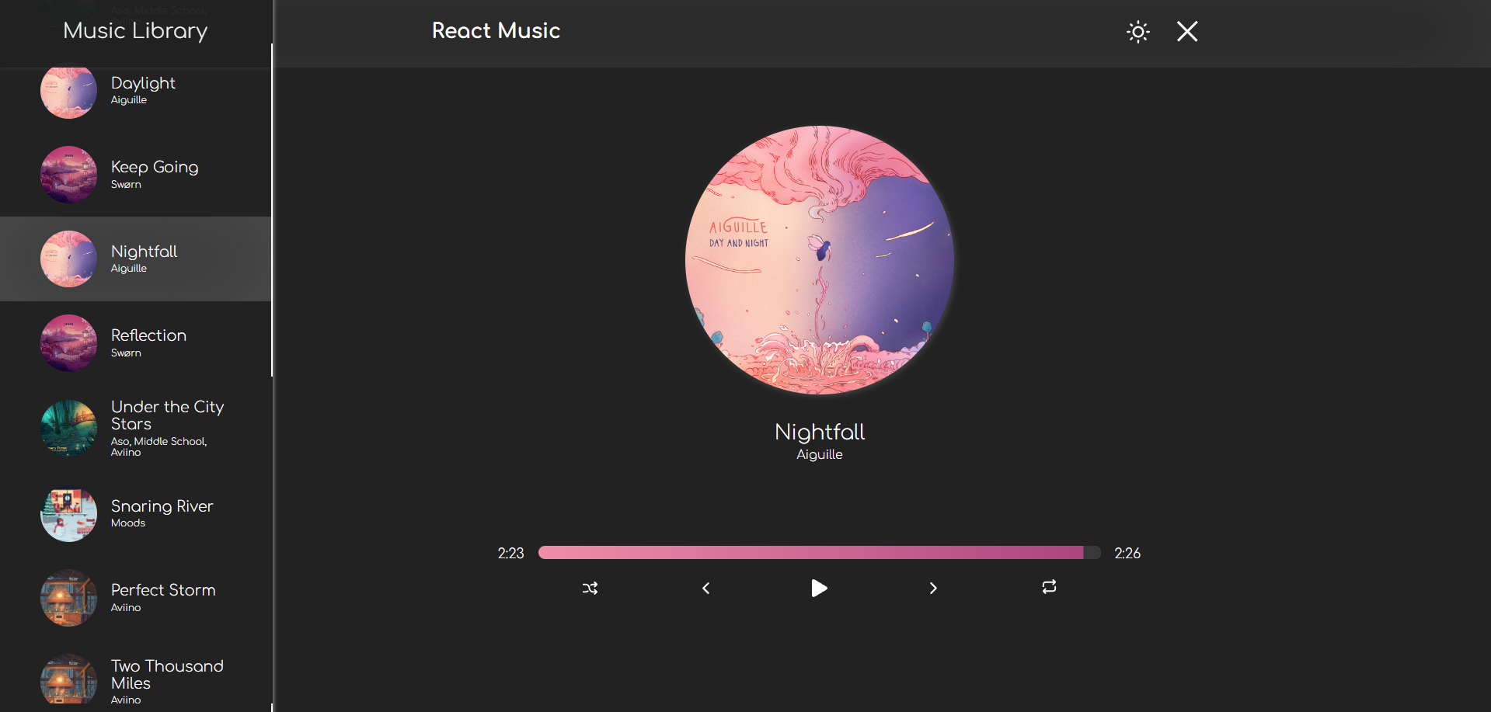Skip to the previous track

tap(705, 589)
